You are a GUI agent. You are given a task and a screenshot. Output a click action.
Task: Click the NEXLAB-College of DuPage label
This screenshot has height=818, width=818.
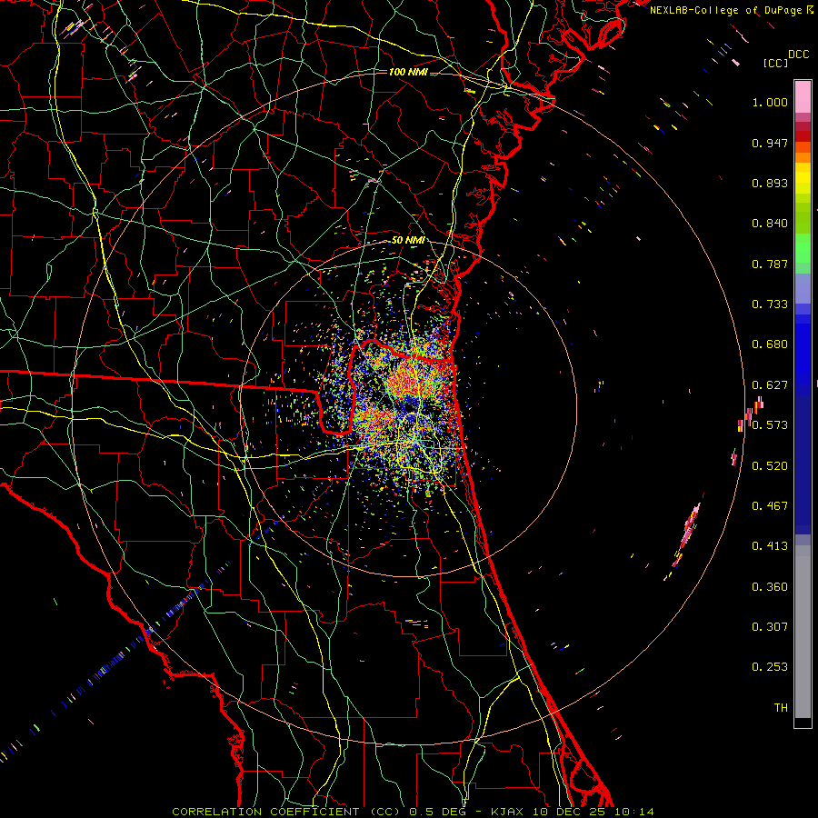[727, 10]
